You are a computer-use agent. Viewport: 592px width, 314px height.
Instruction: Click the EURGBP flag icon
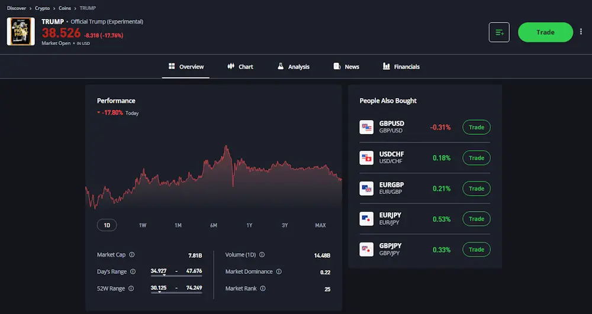point(366,188)
